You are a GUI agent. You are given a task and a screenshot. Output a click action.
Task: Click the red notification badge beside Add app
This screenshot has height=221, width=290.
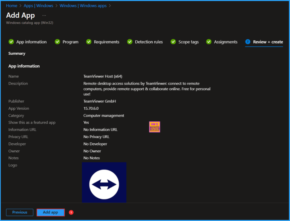tap(71, 212)
